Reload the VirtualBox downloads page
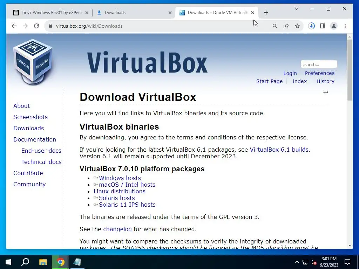Viewport: 359px width, 269px height. (36, 26)
